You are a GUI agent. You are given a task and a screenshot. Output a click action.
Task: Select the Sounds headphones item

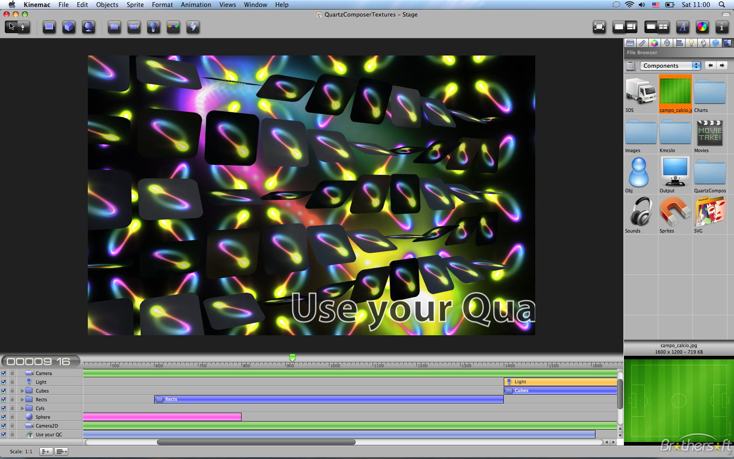641,215
